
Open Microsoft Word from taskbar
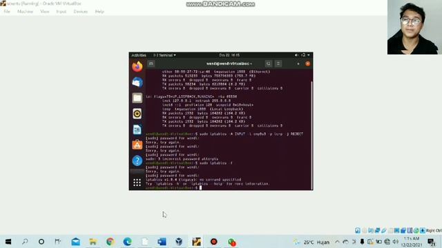pyautogui.click(x=162, y=242)
